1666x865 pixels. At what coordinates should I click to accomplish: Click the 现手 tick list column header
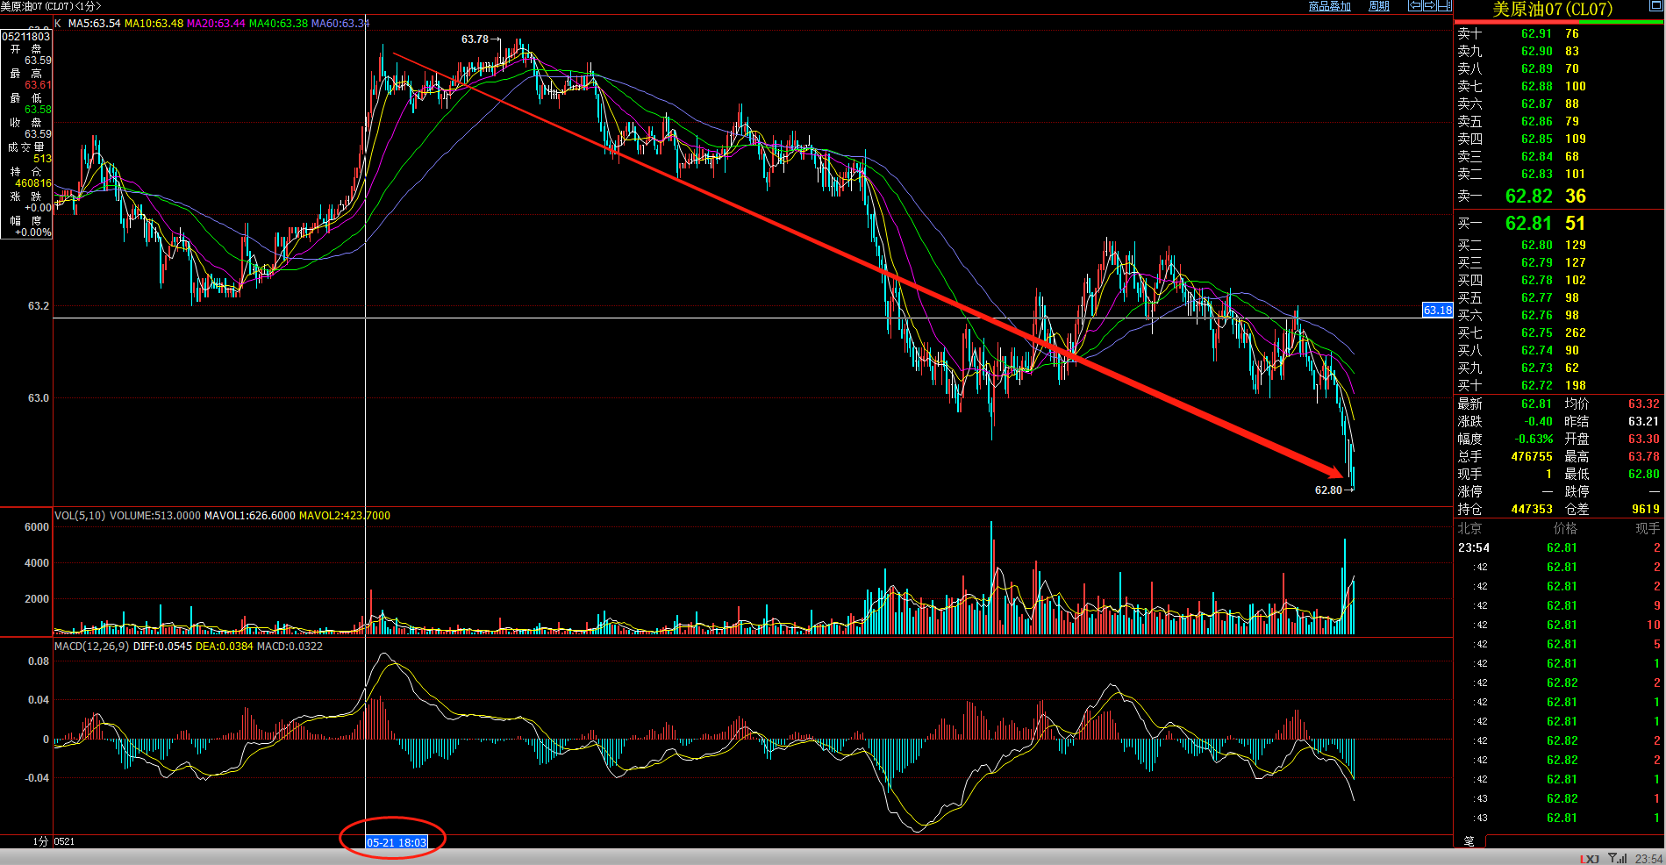coord(1648,529)
